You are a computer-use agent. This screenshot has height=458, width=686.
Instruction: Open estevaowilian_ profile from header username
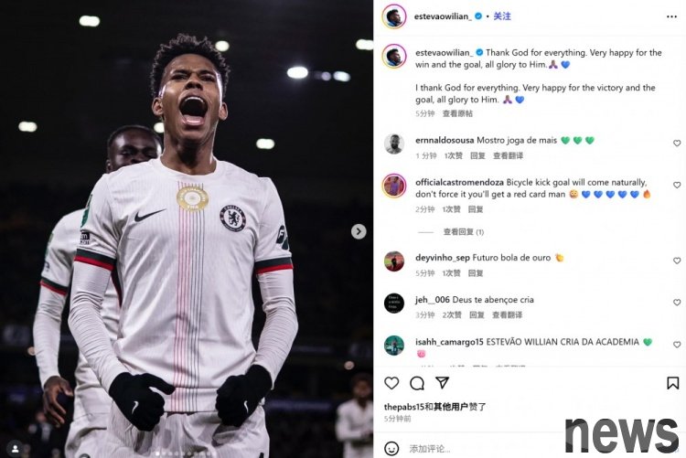(x=443, y=16)
